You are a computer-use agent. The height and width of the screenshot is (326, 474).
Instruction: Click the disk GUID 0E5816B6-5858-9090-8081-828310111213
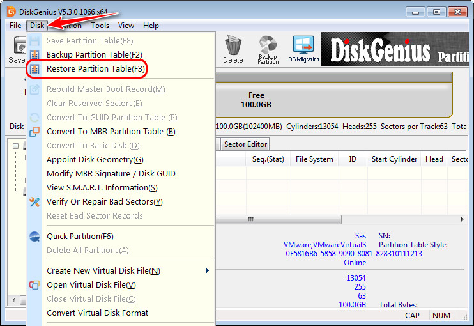pyautogui.click(x=354, y=254)
